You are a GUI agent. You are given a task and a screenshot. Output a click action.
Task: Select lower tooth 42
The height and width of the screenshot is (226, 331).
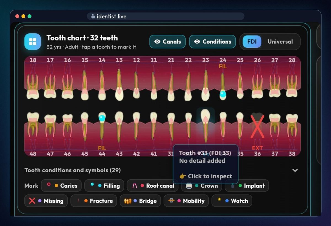tap(136, 126)
